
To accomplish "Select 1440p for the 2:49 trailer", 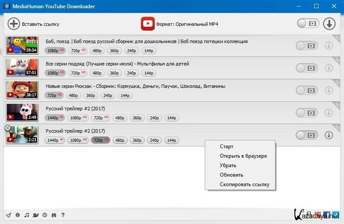I will [x=55, y=118].
